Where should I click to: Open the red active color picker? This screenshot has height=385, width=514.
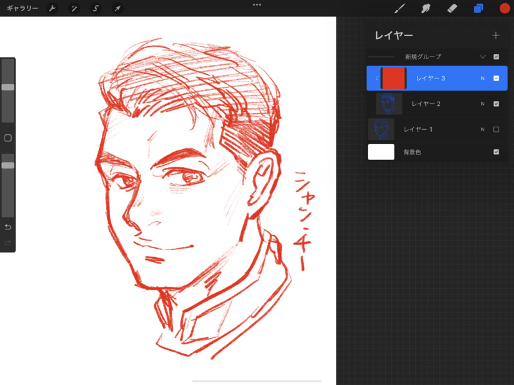[505, 8]
